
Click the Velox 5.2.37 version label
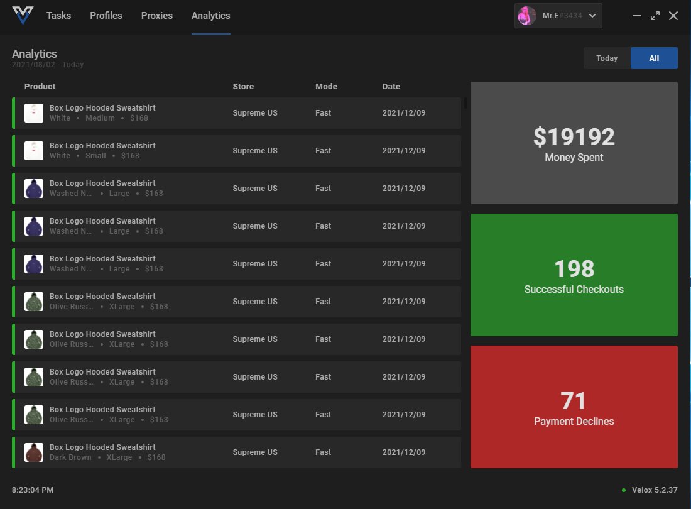click(655, 490)
